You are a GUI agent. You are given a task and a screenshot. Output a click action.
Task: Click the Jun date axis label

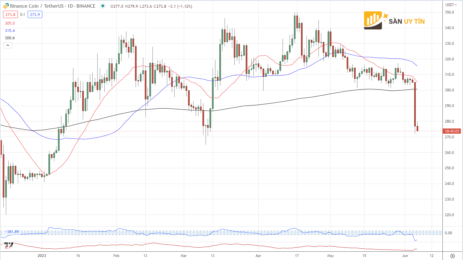[x=405, y=256]
